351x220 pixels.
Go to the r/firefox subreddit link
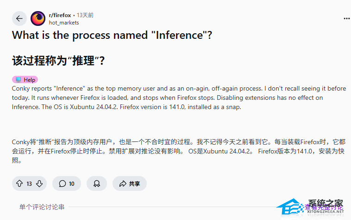coord(60,15)
